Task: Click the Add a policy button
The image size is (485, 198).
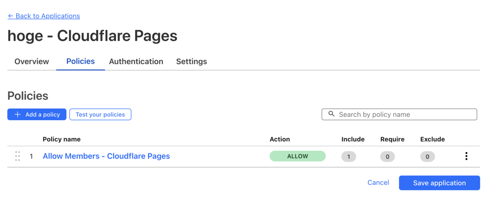Action: tap(37, 115)
